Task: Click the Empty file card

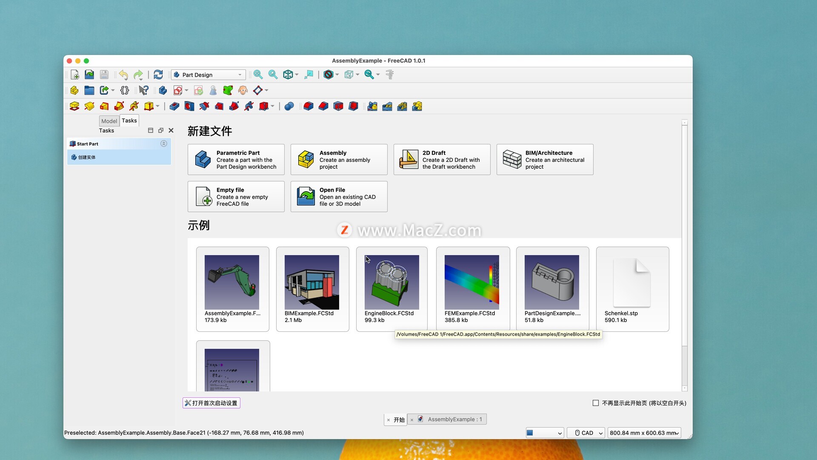Action: point(236,197)
